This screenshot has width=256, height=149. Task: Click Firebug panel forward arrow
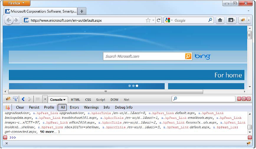(30, 99)
